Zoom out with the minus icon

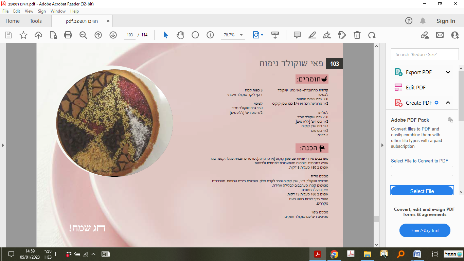pyautogui.click(x=195, y=35)
